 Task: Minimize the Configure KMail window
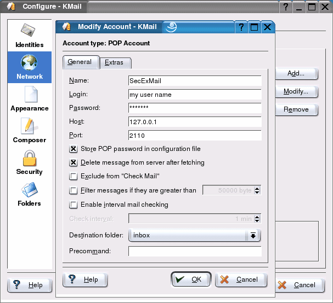click(299, 7)
